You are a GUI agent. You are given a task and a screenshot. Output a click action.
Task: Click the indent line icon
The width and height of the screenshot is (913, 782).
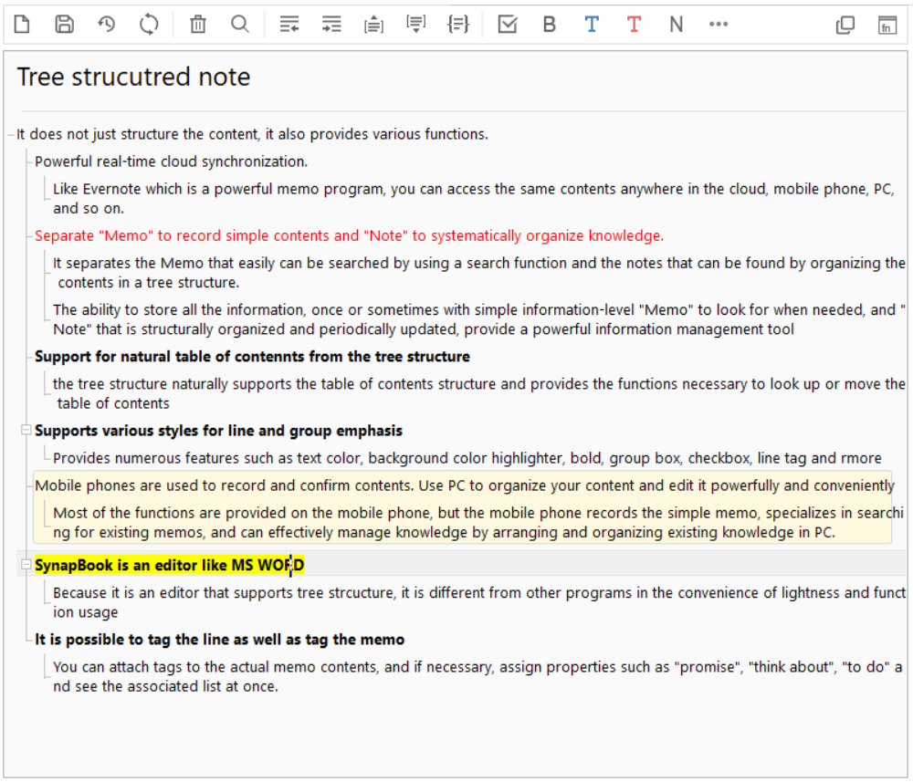pyautogui.click(x=331, y=25)
